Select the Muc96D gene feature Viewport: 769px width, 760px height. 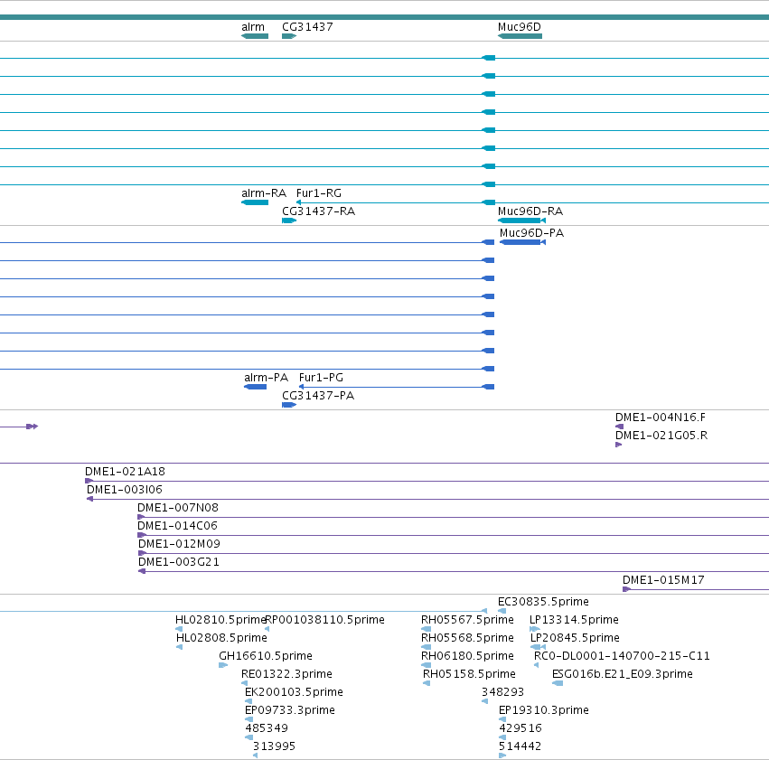(x=520, y=36)
